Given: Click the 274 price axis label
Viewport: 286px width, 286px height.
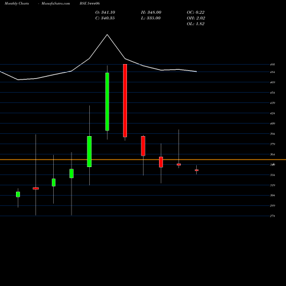Looking at the screenshot, I should 272,216.
